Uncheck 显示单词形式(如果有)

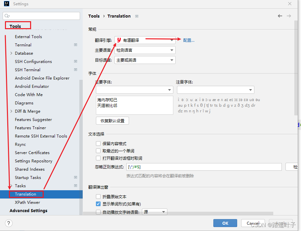pyautogui.click(x=98, y=204)
